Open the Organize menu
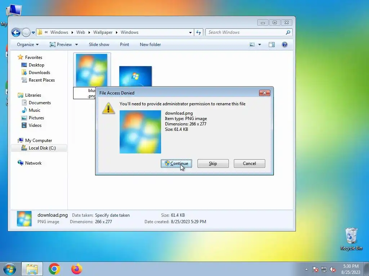 (x=28, y=45)
